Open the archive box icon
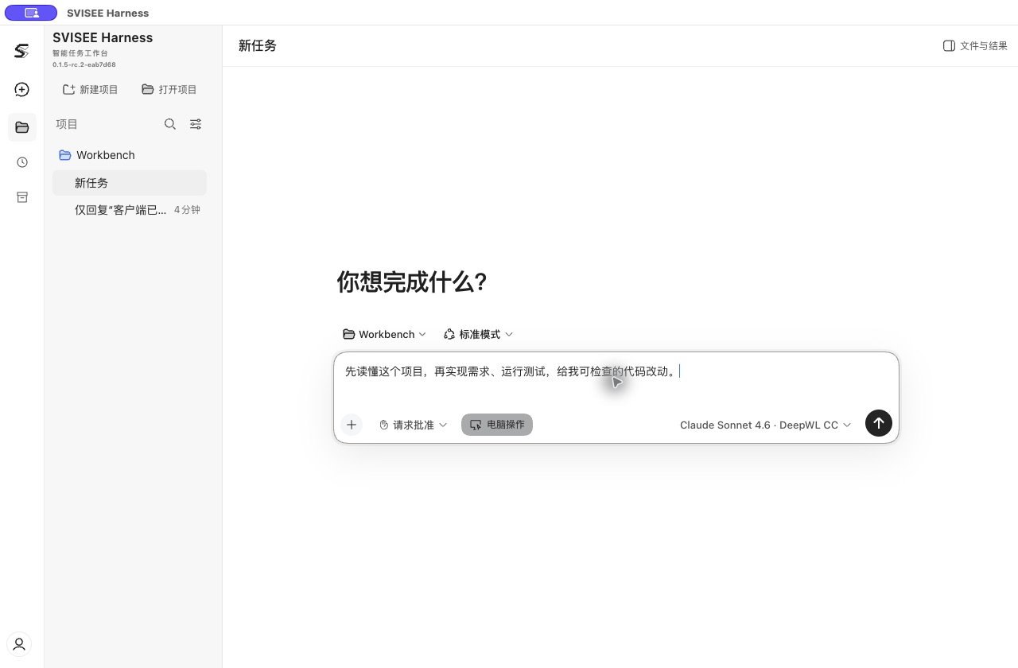Screen dimensions: 1018x668 [21, 197]
